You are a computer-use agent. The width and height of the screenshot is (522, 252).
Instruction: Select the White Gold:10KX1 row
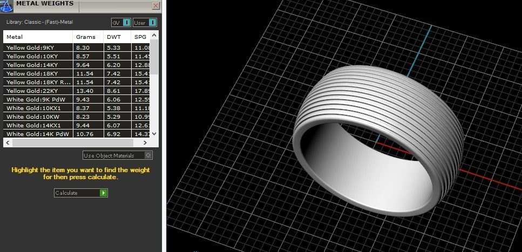(x=77, y=108)
